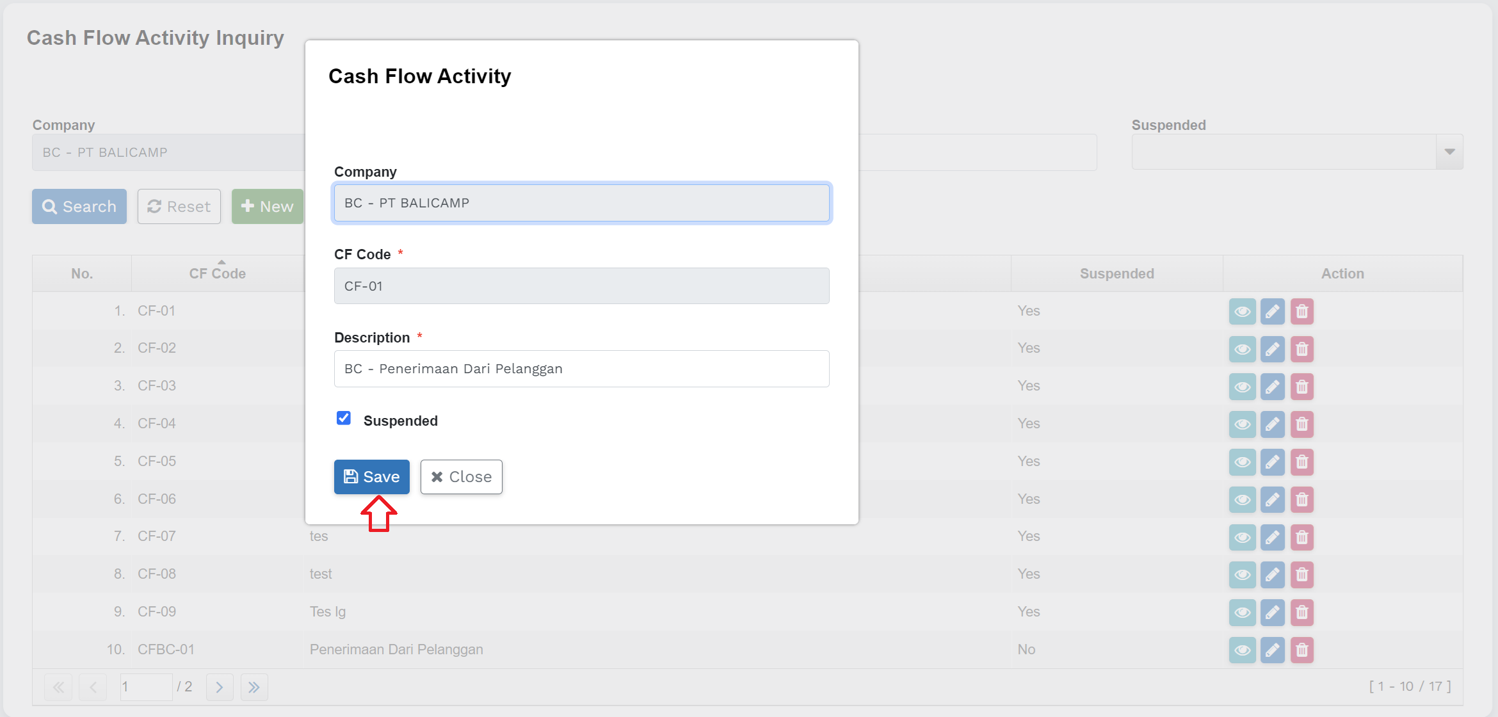Click the delete trash icon for CF-09
1498x717 pixels.
[1301, 613]
